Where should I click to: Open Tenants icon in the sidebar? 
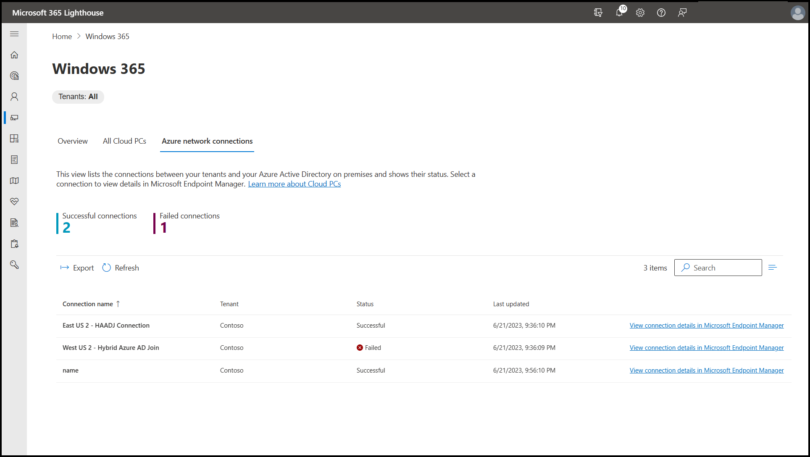(14, 76)
